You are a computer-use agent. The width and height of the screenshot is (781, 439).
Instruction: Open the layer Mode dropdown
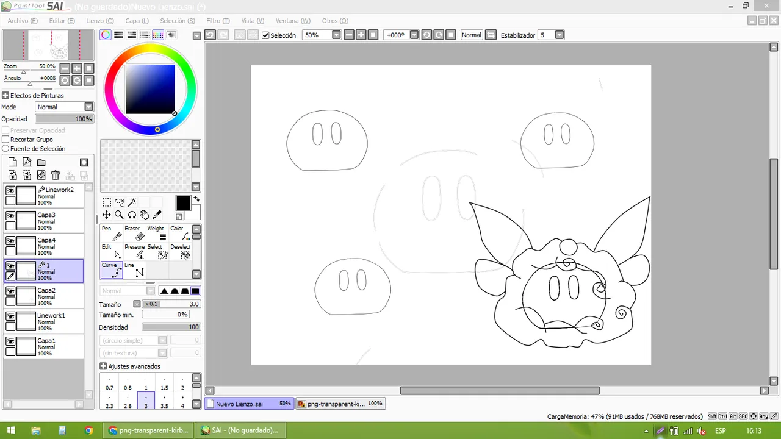click(88, 107)
